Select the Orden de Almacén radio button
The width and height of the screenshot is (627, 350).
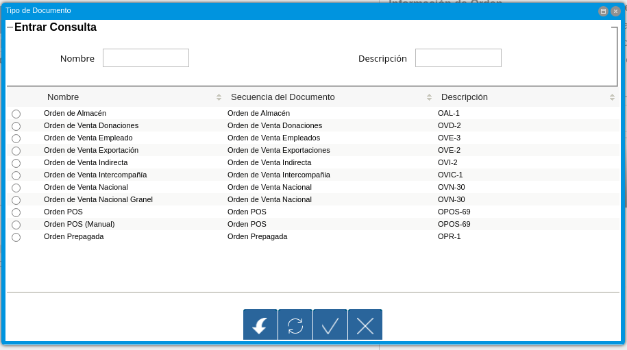tap(16, 114)
